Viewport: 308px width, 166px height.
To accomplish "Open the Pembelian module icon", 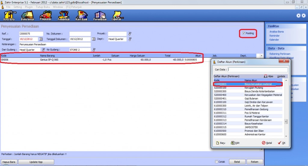I will [x=64, y=16].
